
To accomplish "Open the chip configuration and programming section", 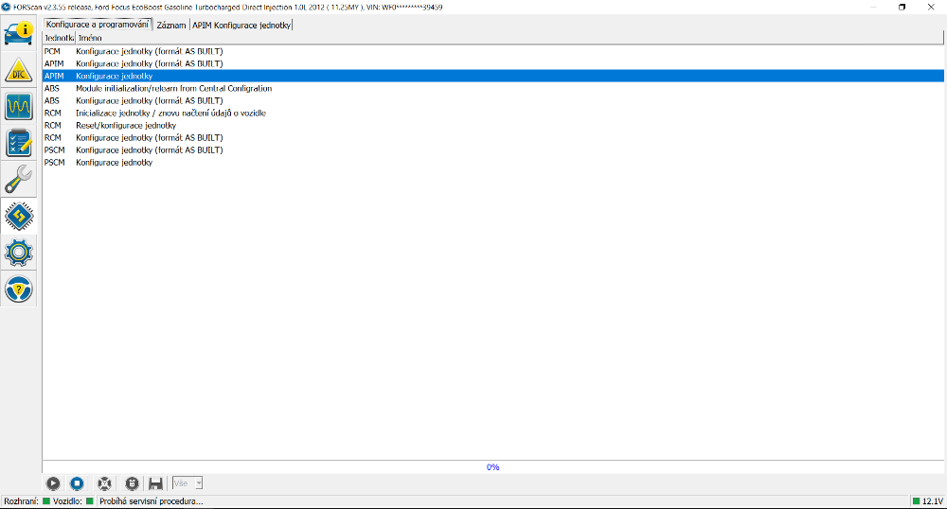I will 19,216.
